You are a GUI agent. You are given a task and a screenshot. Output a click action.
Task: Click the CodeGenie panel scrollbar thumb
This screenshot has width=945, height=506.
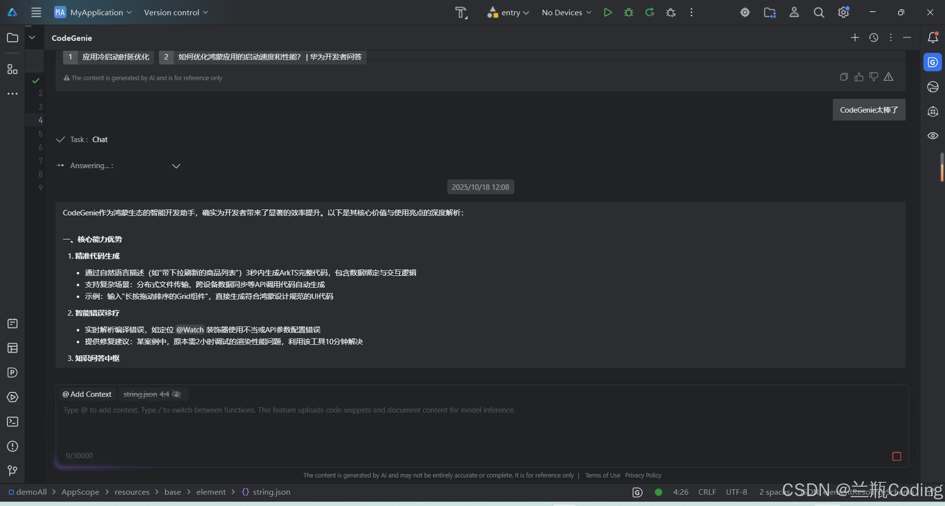coord(942,168)
